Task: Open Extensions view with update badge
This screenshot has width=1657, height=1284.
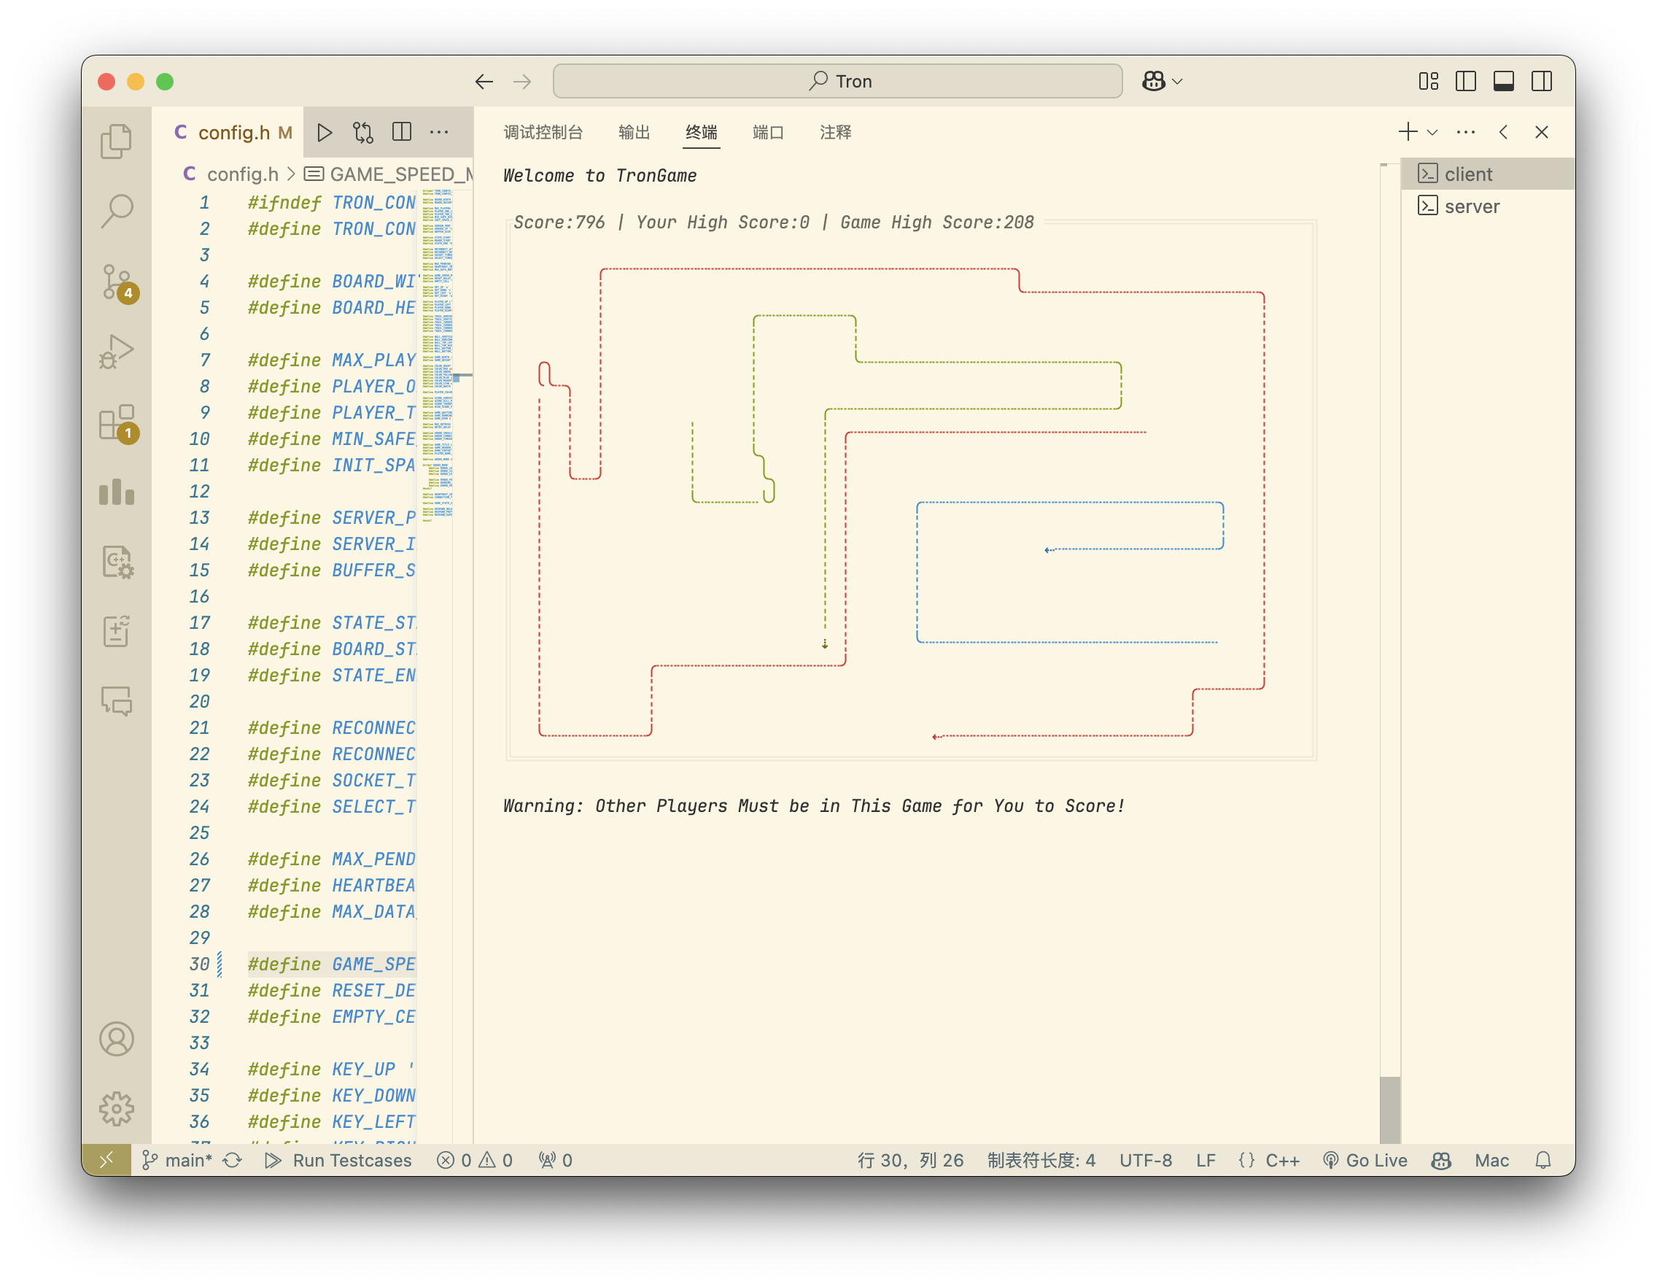Action: click(116, 422)
